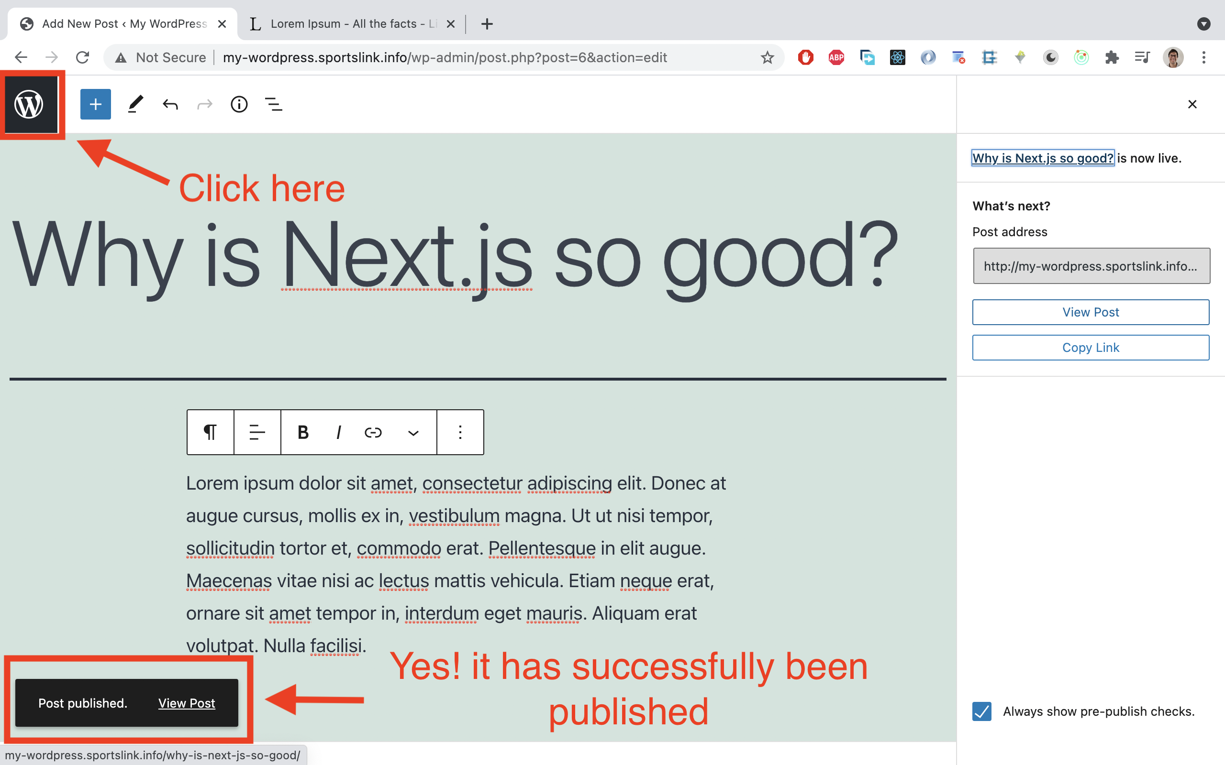This screenshot has height=765, width=1225.
Task: Click the Redo arrow icon
Action: tap(204, 104)
